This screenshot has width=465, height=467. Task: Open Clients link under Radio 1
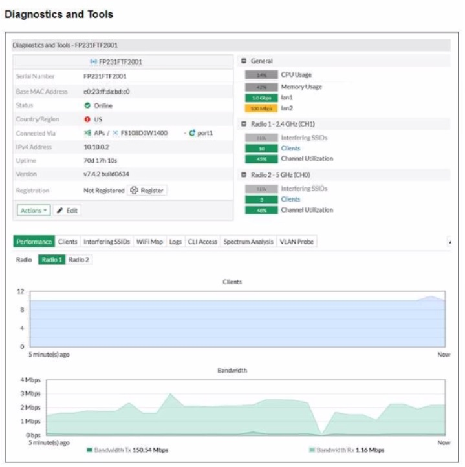tap(290, 148)
